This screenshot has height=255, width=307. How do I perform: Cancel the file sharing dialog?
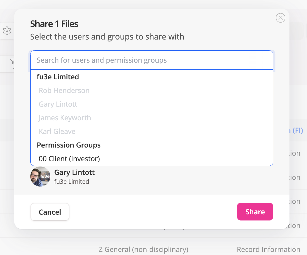[50, 212]
